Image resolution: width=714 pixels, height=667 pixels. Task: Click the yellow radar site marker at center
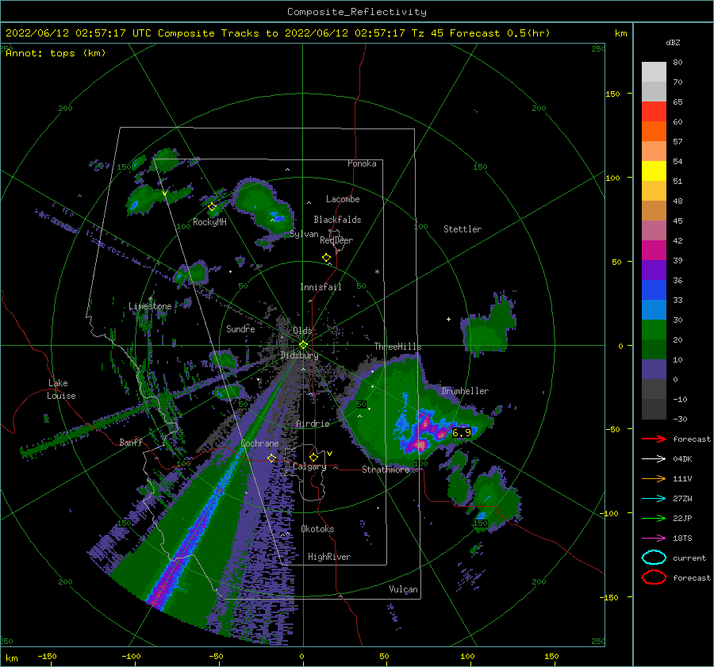coord(303,345)
